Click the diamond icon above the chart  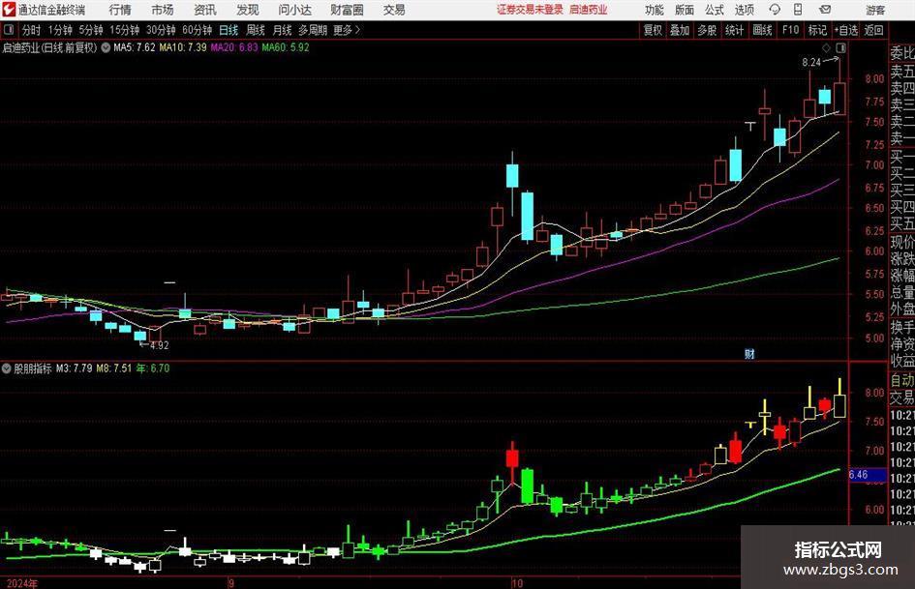pos(826,47)
